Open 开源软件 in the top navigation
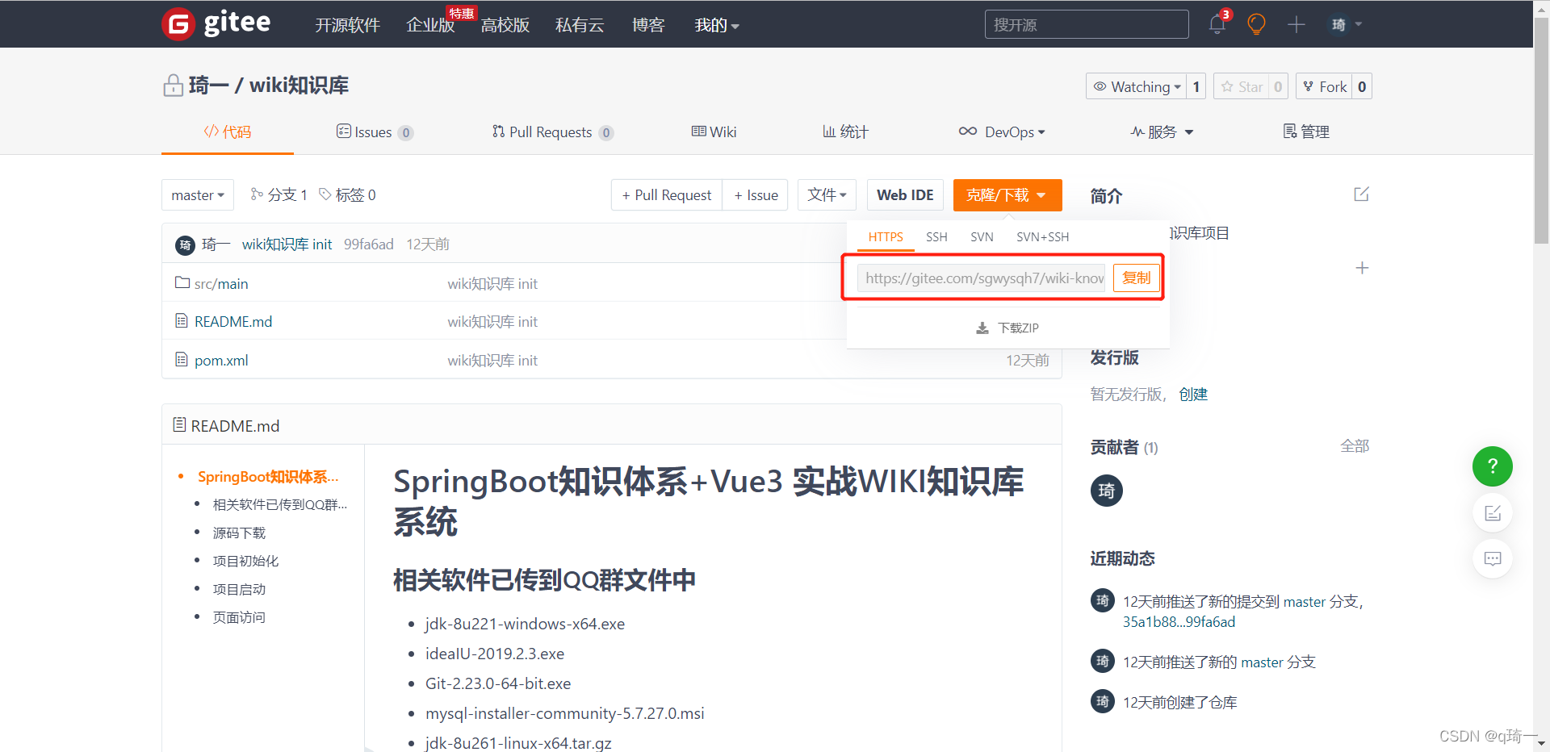Screen dimensions: 1550x752 coord(347,25)
